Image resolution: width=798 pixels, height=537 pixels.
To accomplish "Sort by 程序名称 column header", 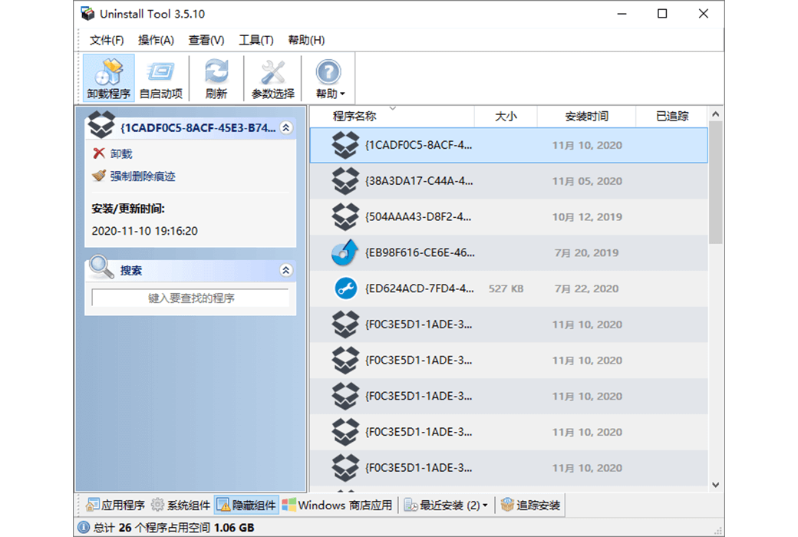I will [x=392, y=117].
